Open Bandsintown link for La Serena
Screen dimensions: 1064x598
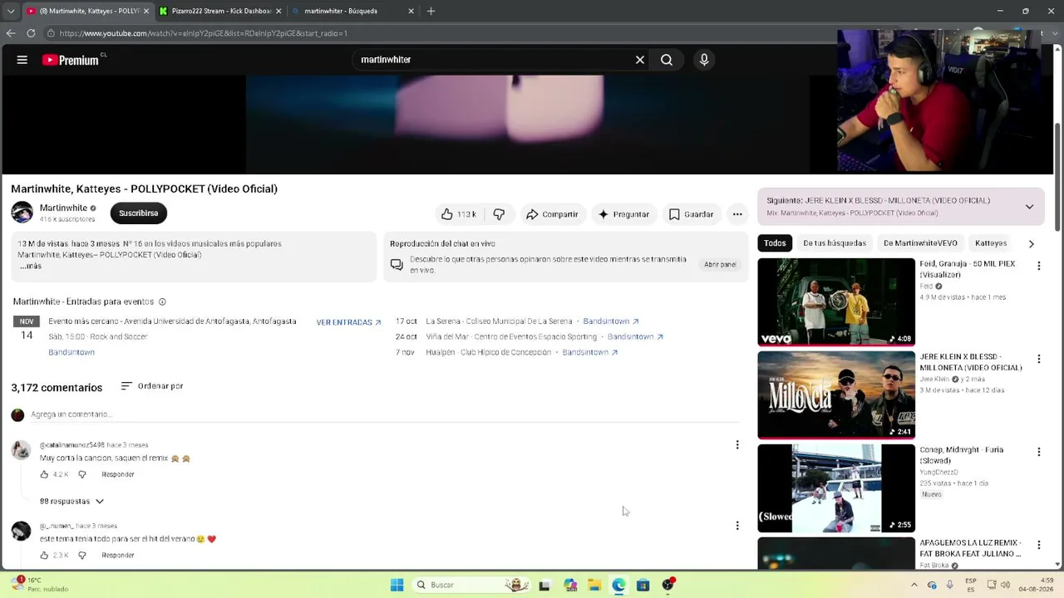[611, 321]
